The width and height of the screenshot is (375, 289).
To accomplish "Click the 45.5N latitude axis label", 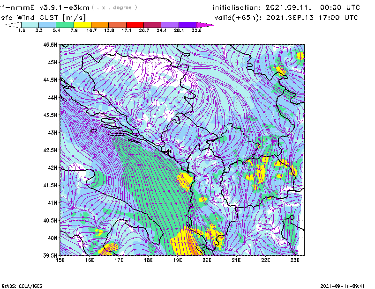I will pyautogui.click(x=50, y=45).
